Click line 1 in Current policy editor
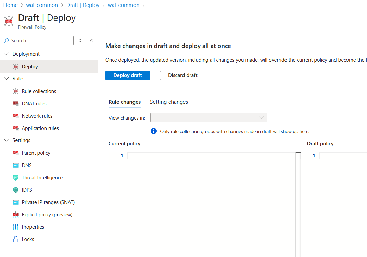367x257 pixels. (212, 156)
